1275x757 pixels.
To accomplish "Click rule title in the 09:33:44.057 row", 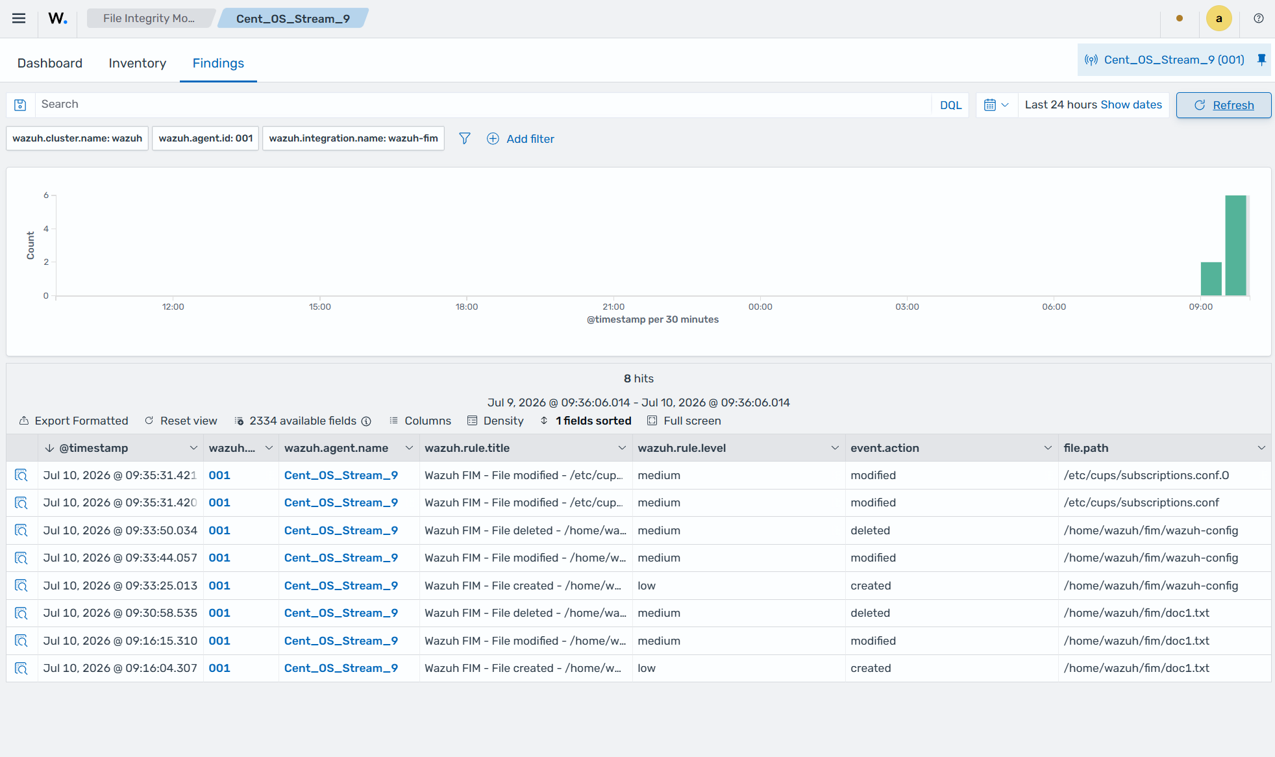I will point(525,558).
